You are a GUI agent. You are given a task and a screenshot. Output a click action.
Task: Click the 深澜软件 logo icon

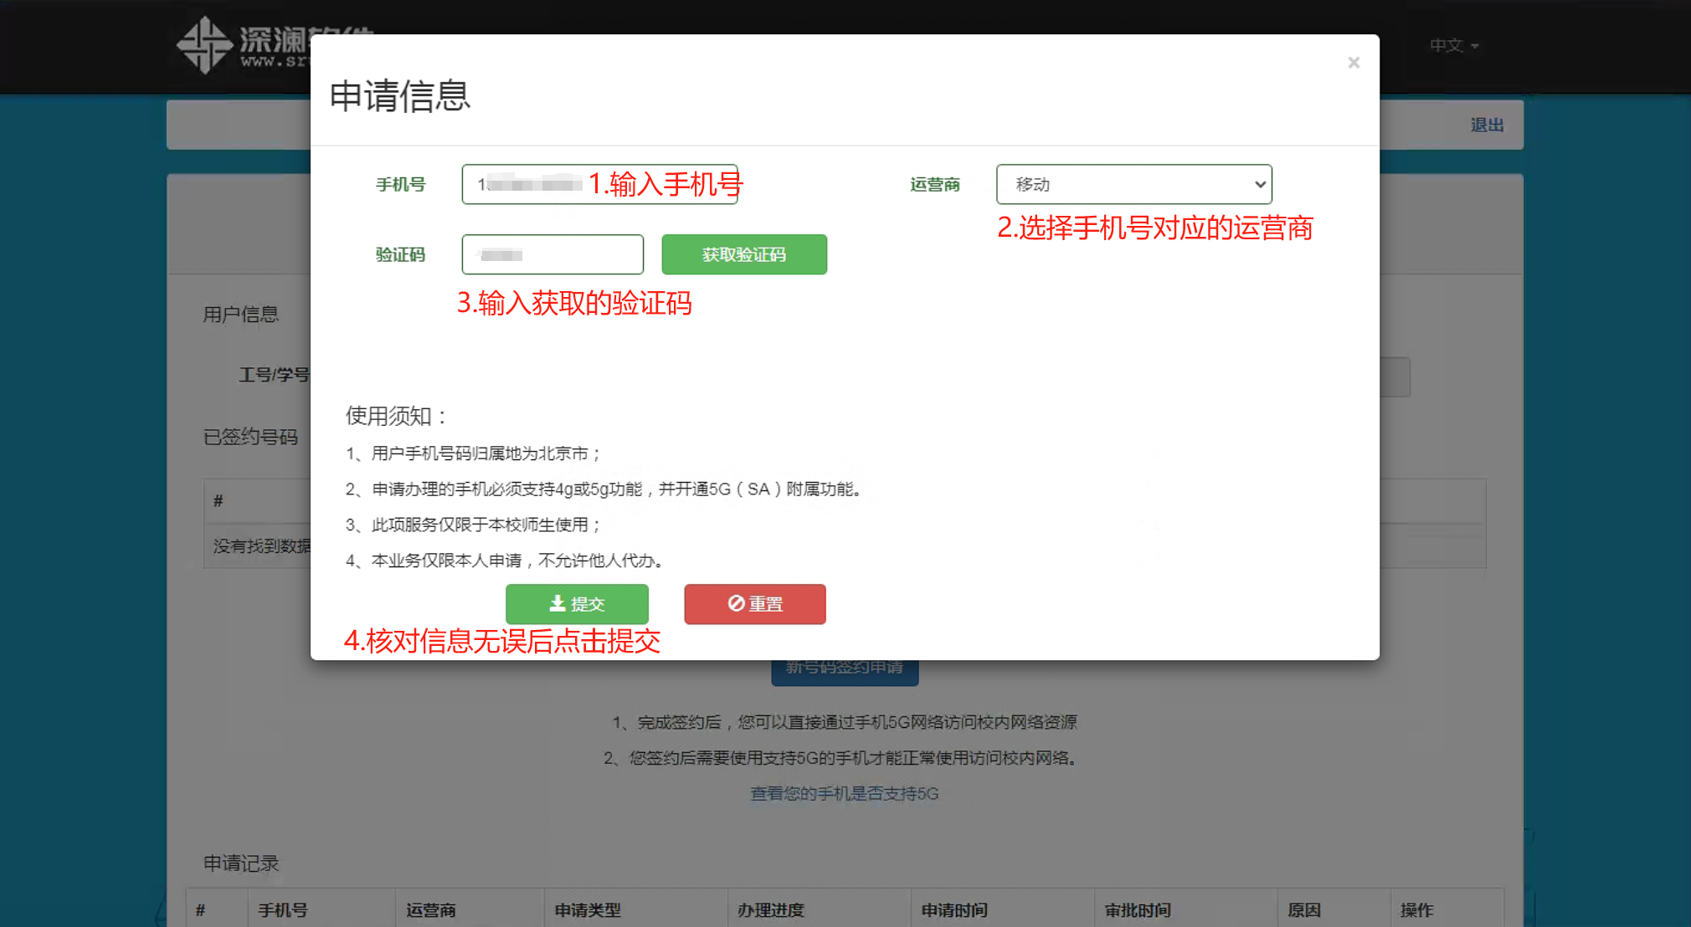click(203, 44)
